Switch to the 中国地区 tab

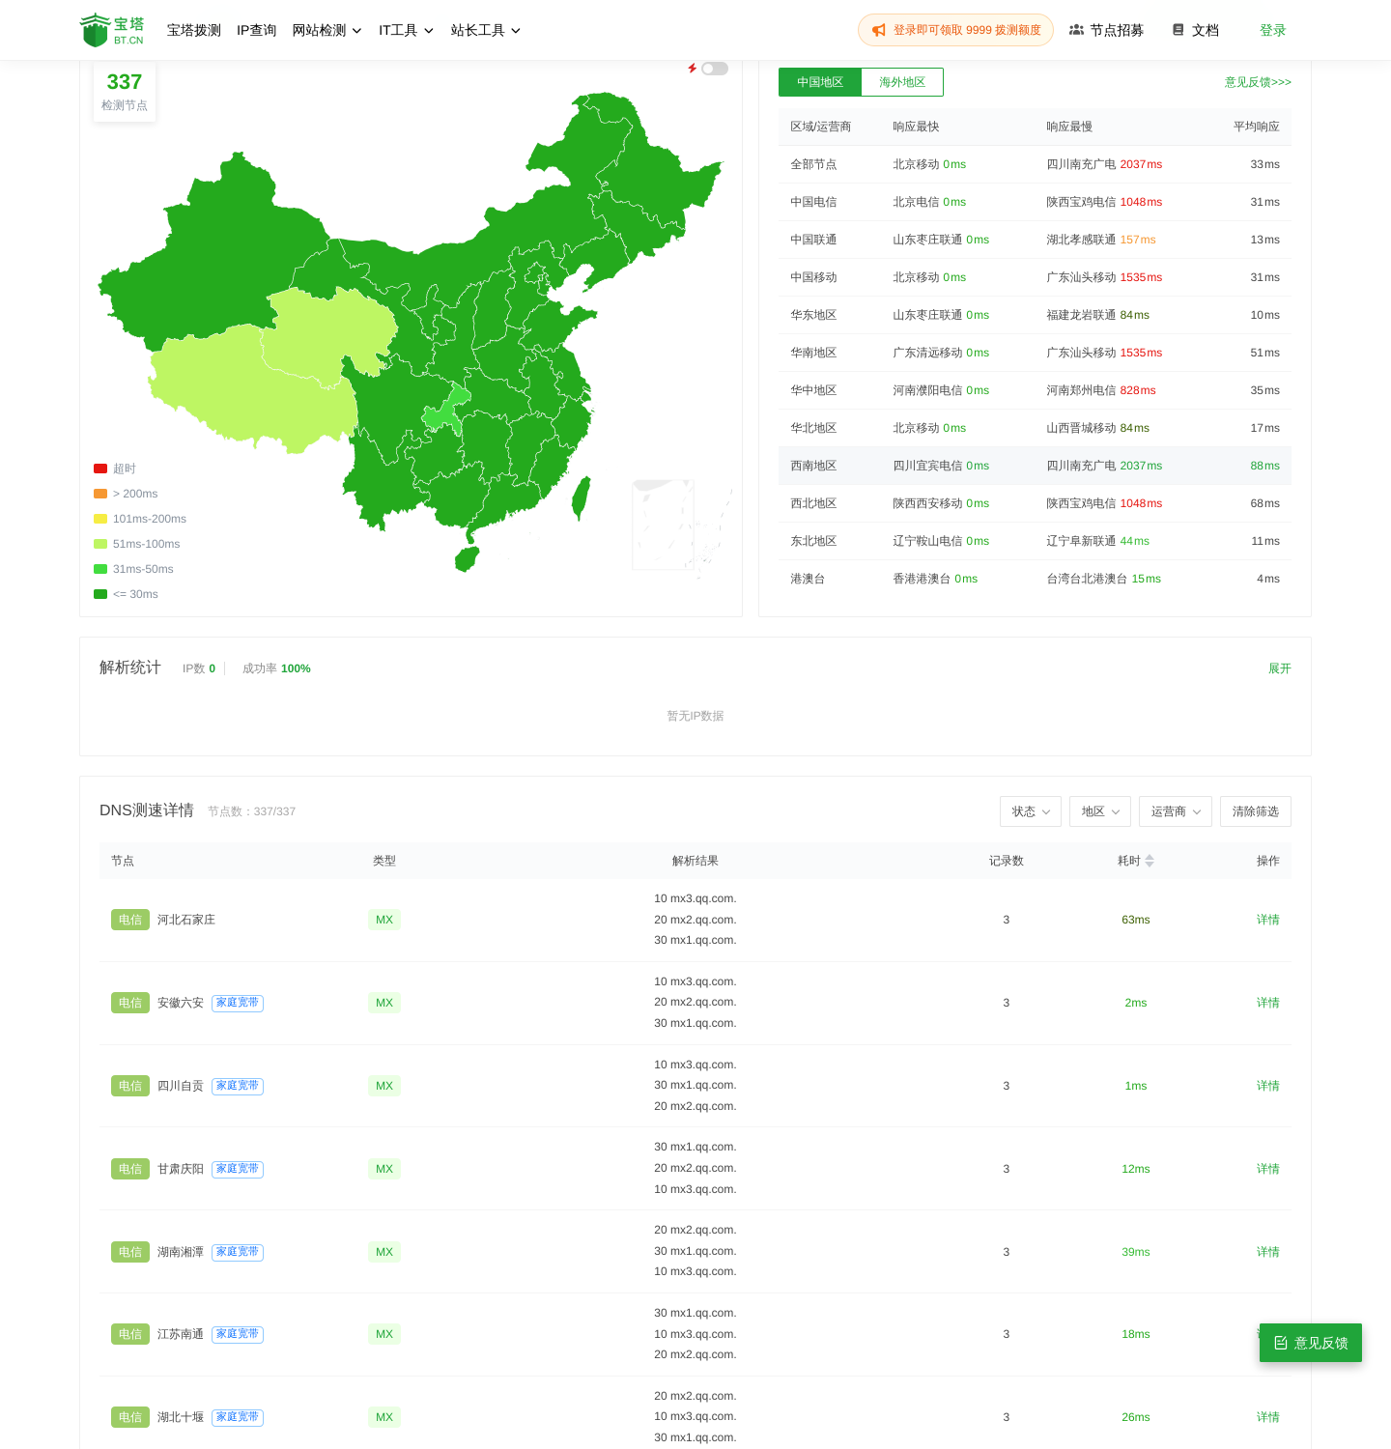tap(820, 82)
